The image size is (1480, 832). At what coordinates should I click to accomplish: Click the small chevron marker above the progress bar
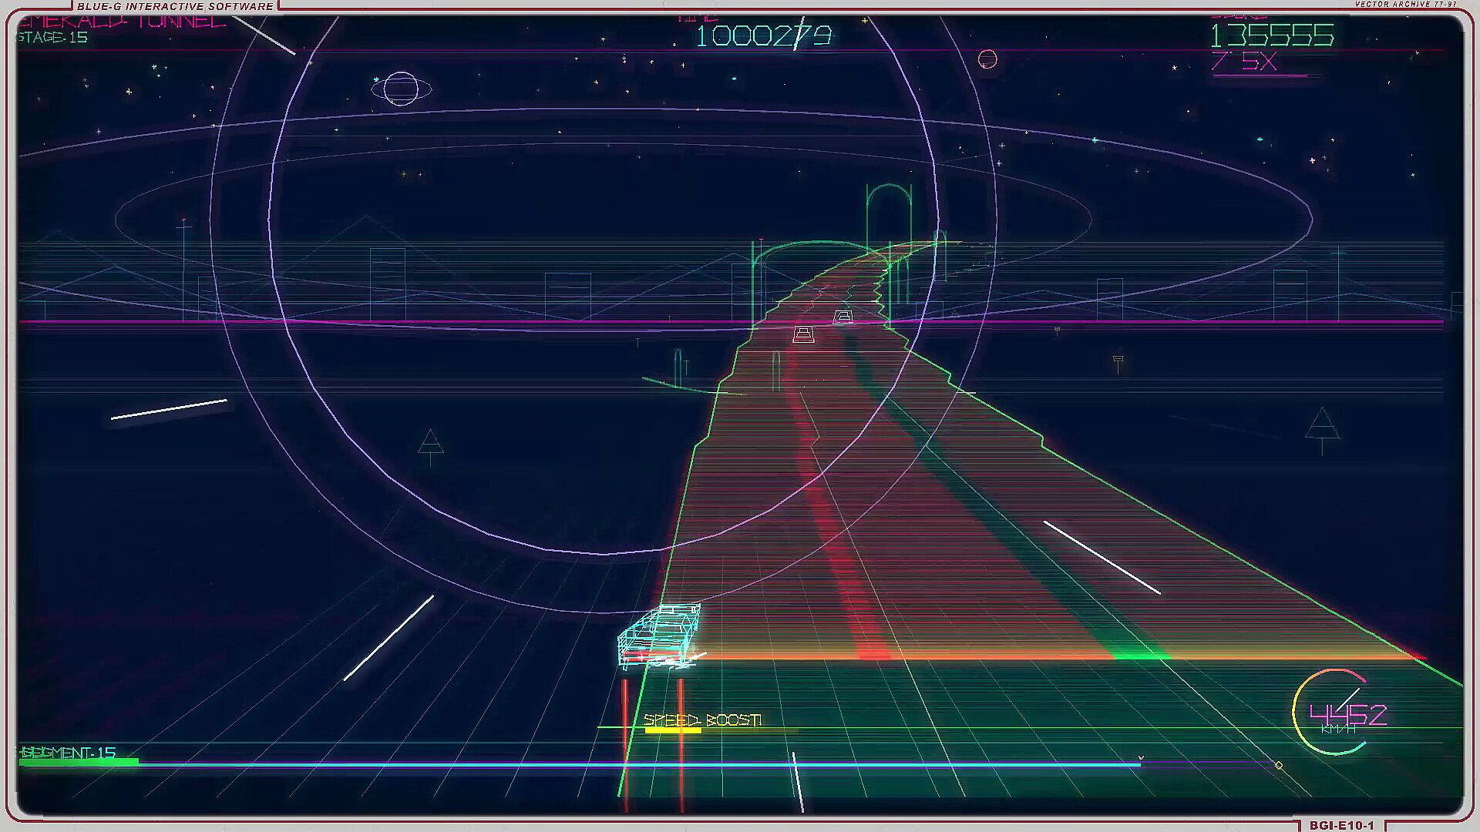pyautogui.click(x=1141, y=758)
